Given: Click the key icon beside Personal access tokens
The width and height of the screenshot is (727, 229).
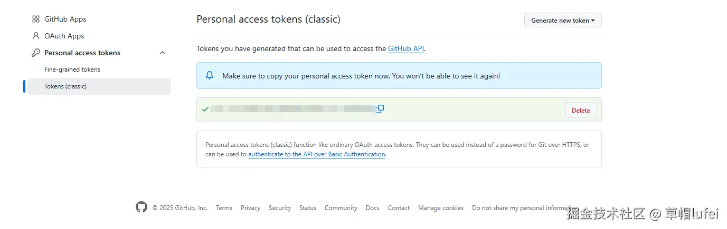Looking at the screenshot, I should click(36, 53).
